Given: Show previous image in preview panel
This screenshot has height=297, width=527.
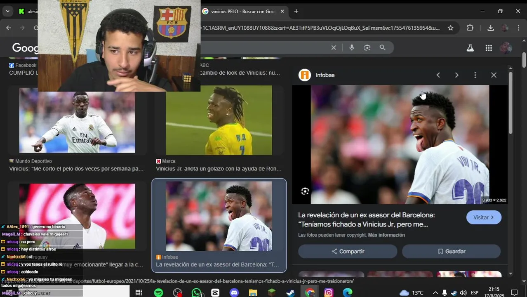Looking at the screenshot, I should [x=438, y=75].
